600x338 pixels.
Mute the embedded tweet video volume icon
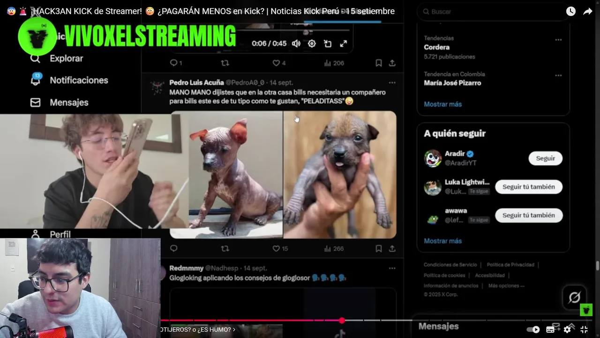[x=296, y=43]
